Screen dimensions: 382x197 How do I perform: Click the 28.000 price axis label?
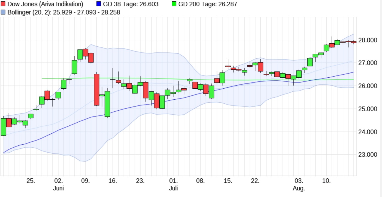point(367,40)
